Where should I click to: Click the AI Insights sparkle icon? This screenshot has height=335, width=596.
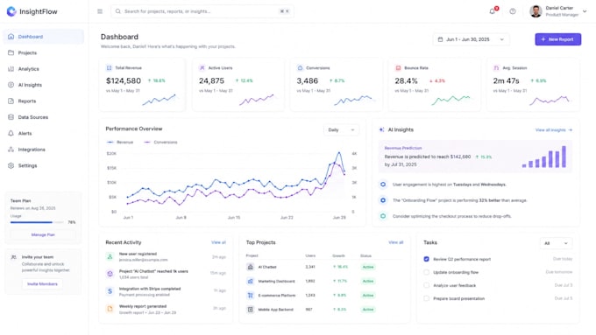pyautogui.click(x=381, y=129)
